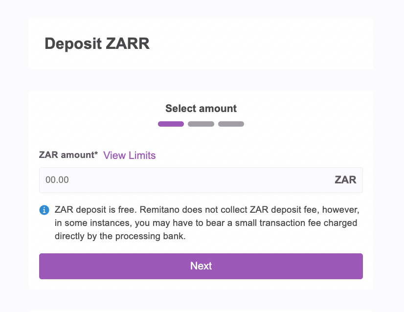Viewport: 404px width, 312px height.
Task: Click the Deposit ZARR page heading
Action: [x=97, y=44]
